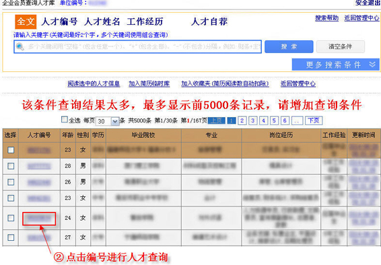Click 加入简历临时库 link
This screenshot has width=381, height=265.
coord(149,83)
